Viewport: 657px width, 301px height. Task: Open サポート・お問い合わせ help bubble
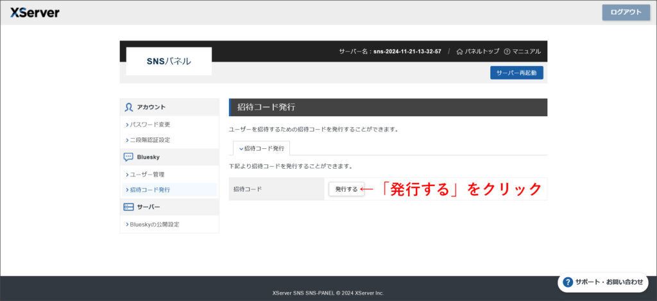coord(603,282)
